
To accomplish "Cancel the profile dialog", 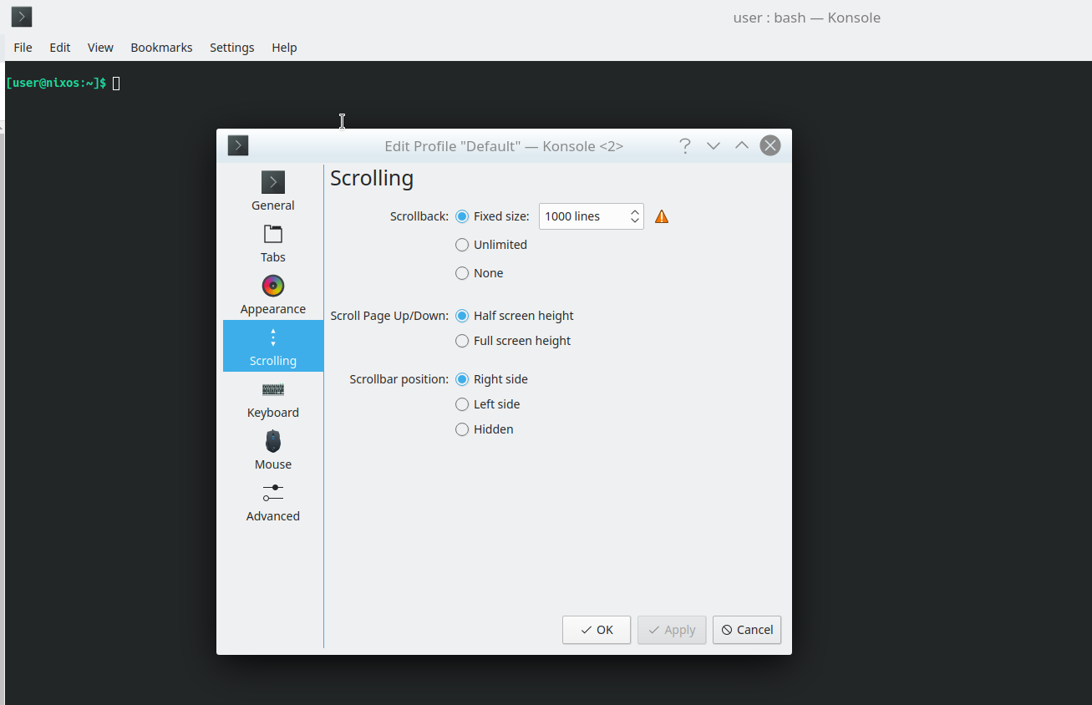I will 747,630.
